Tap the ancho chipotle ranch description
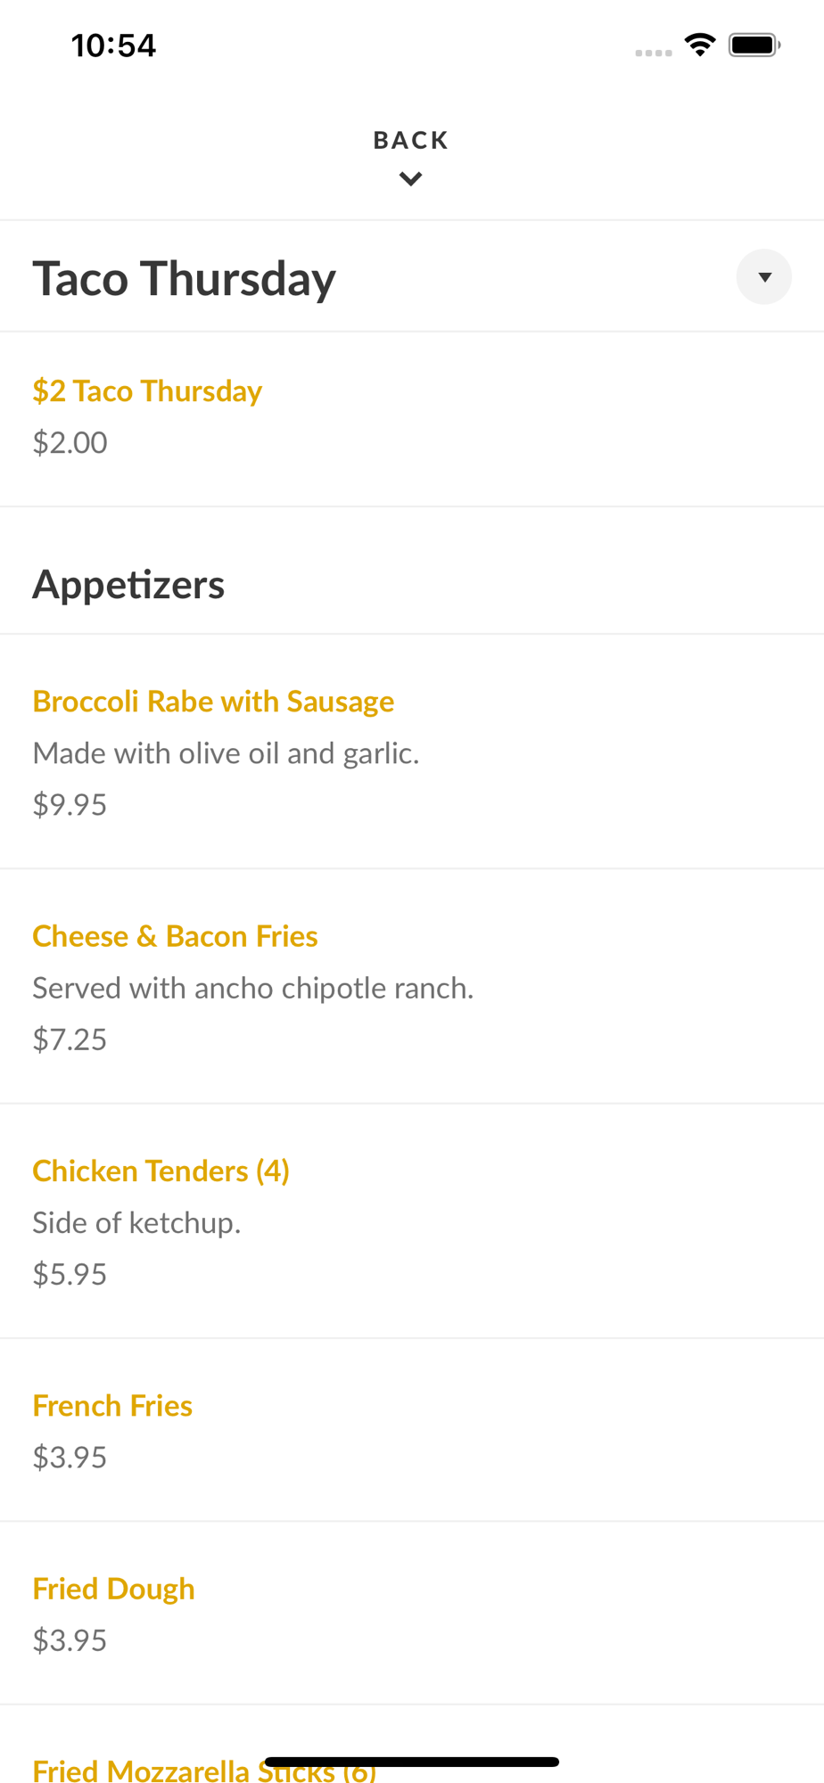The height and width of the screenshot is (1783, 824). (x=252, y=988)
